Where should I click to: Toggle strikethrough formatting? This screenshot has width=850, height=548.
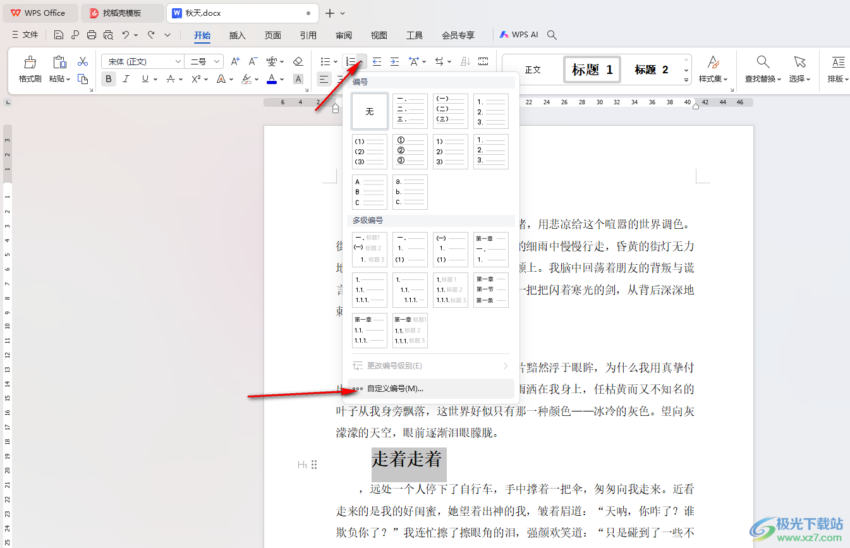171,79
